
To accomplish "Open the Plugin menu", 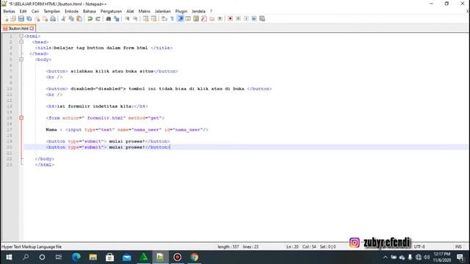I will tap(181, 12).
